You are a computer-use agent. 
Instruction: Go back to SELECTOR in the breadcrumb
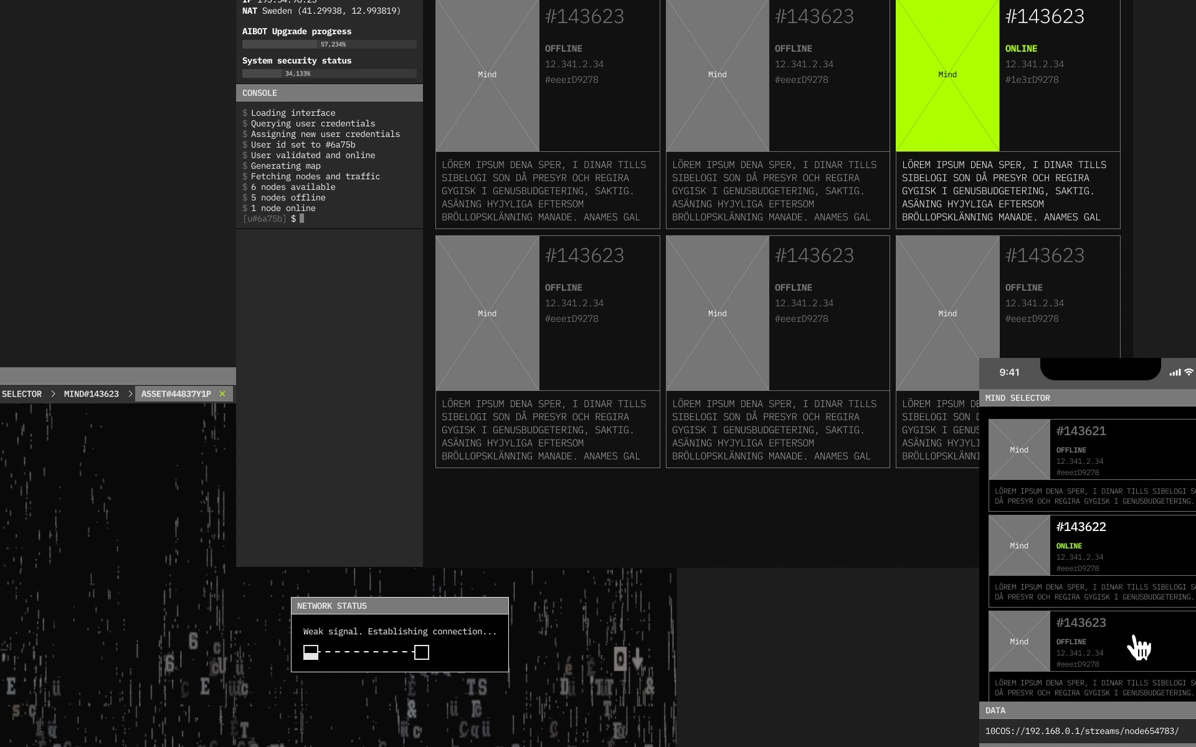(22, 394)
